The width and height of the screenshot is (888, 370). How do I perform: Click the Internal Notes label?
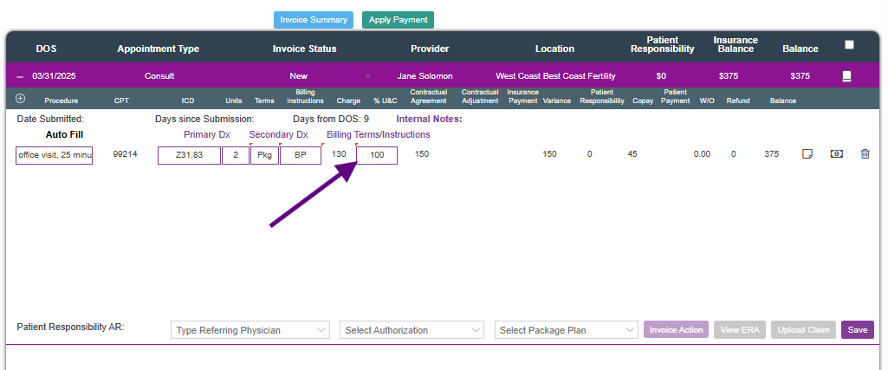(x=429, y=119)
